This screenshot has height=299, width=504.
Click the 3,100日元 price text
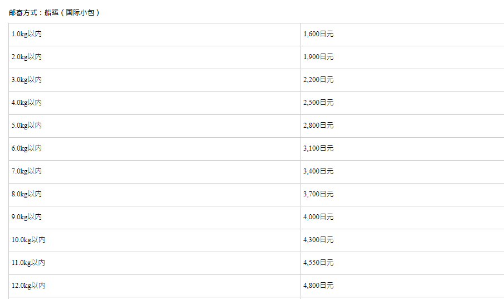pyautogui.click(x=318, y=148)
